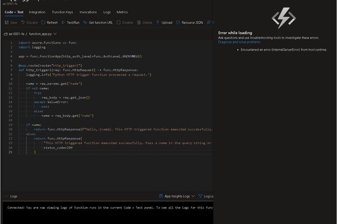Switch to the Metrics tab
The image size is (337, 224).
pos(122,12)
